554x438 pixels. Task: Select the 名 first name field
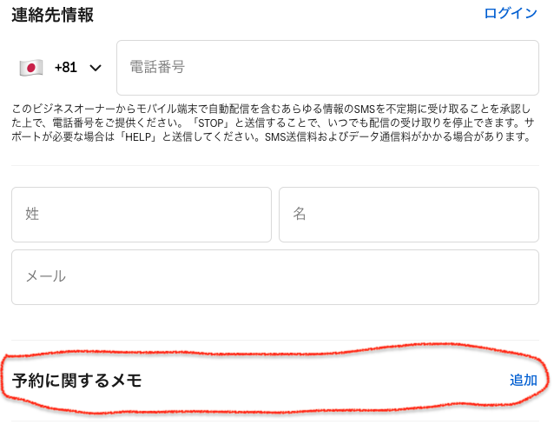click(x=409, y=215)
